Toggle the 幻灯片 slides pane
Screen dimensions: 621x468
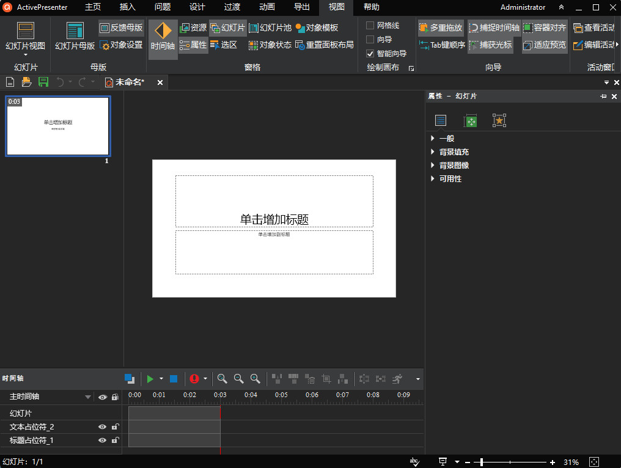point(228,27)
